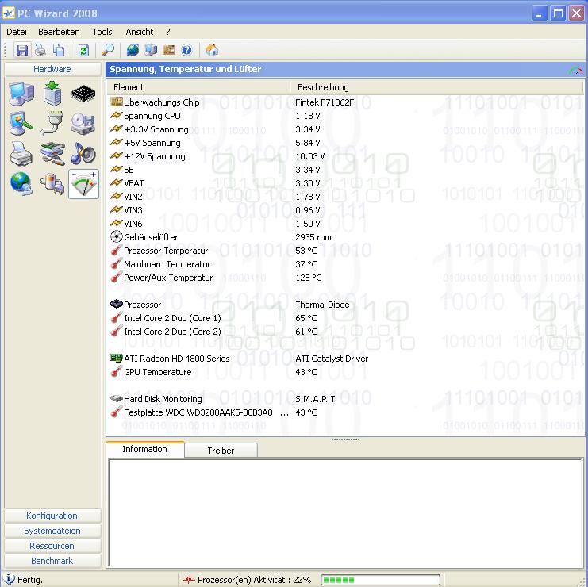Click the info icon beside Fertig
Viewport: 588px width, 587px height.
pos(8,579)
